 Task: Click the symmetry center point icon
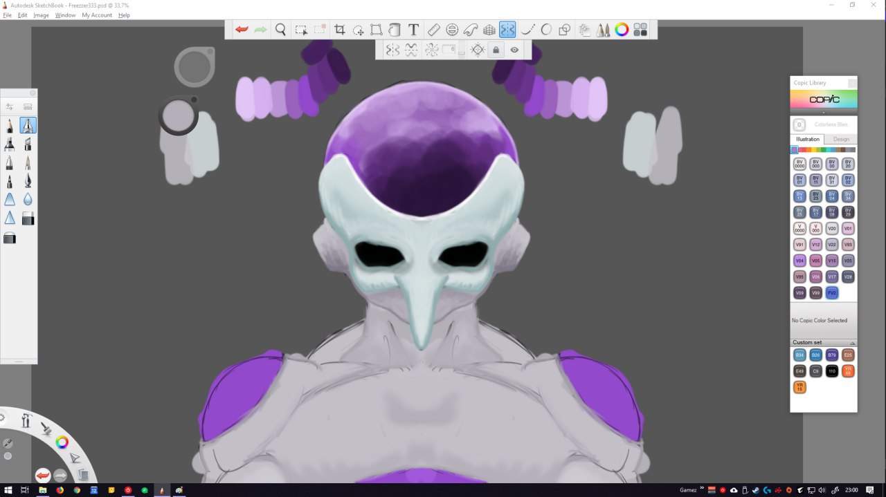tap(477, 50)
